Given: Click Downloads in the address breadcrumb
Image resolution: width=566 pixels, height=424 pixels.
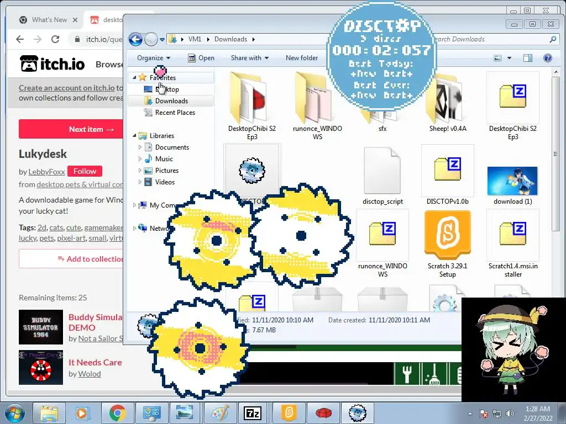Looking at the screenshot, I should 230,39.
